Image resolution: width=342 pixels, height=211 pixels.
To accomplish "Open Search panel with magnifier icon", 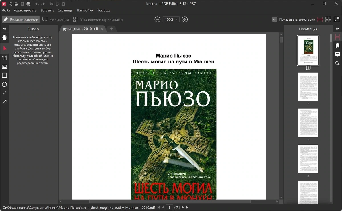I will point(337,63).
